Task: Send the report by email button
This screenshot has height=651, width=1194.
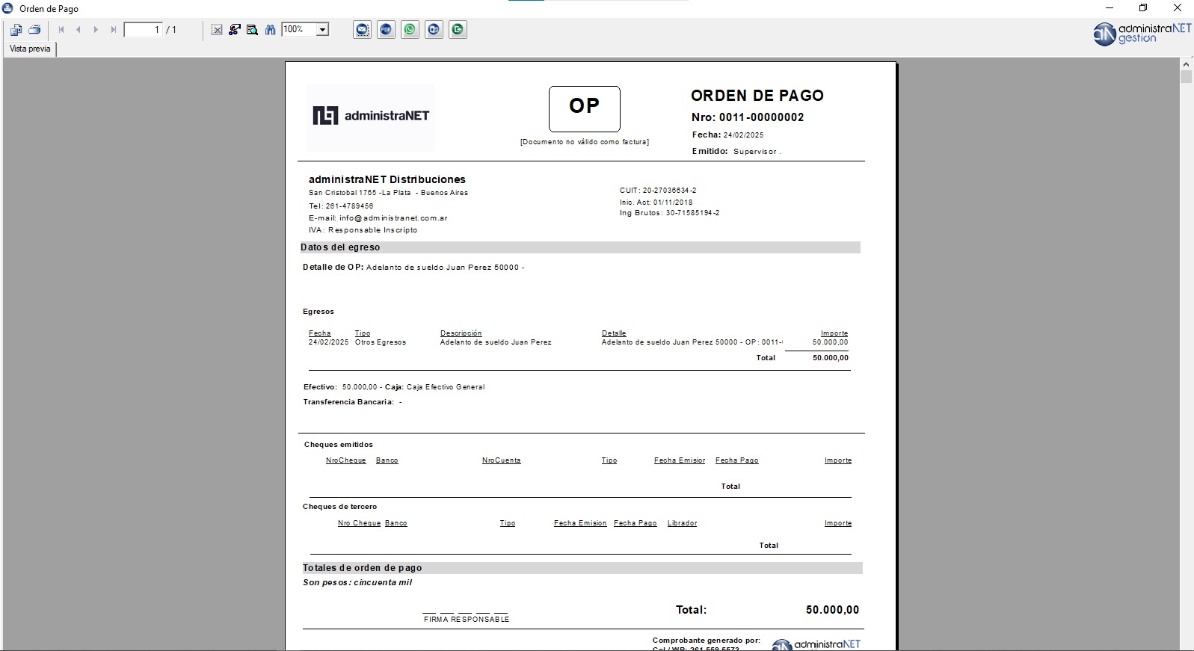Action: pyautogui.click(x=362, y=30)
